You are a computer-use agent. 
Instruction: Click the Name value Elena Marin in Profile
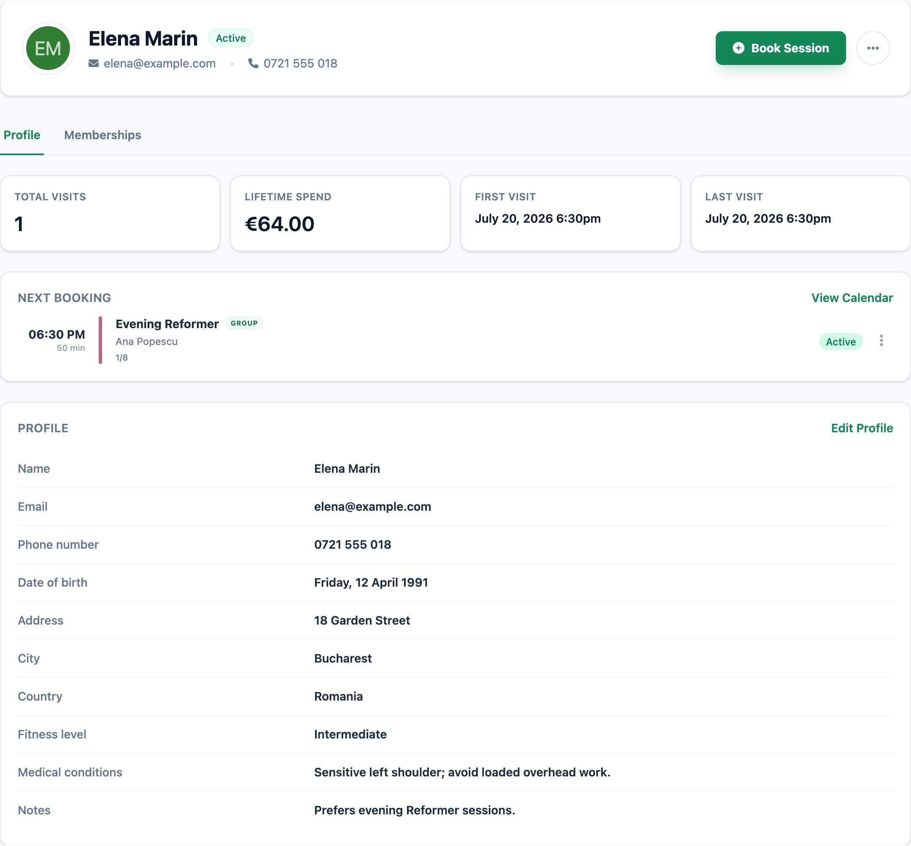pyautogui.click(x=347, y=468)
